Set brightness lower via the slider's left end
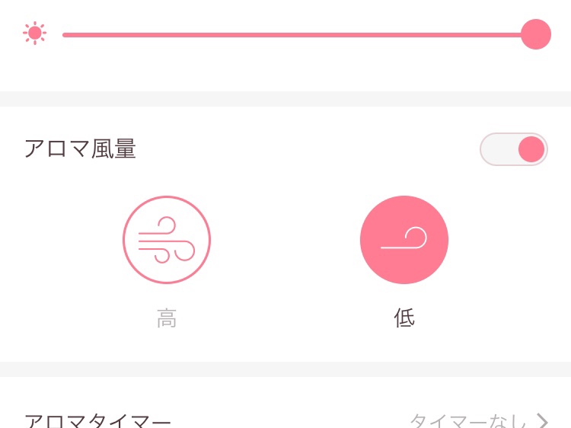 (x=65, y=35)
